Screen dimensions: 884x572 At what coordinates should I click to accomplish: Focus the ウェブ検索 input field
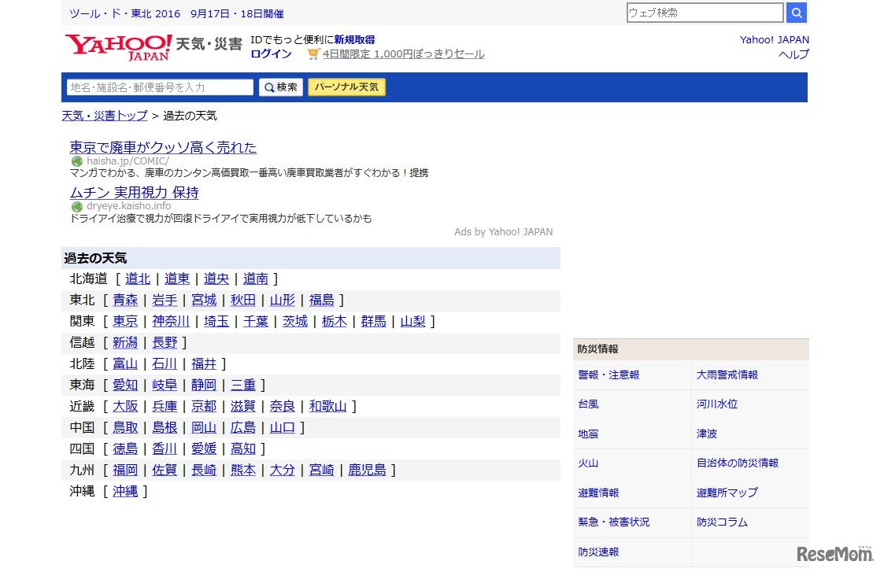tap(705, 13)
